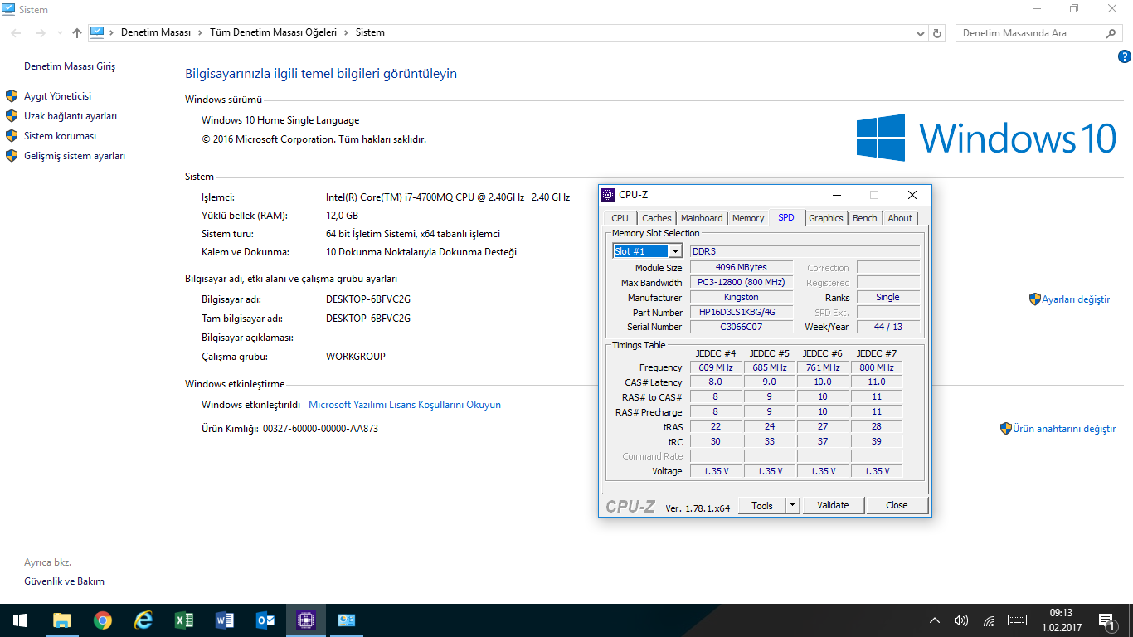Open File Explorer from the taskbar

pyautogui.click(x=61, y=620)
